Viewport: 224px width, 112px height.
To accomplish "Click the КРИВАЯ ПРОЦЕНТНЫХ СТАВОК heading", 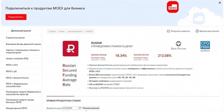I will (64, 101).
